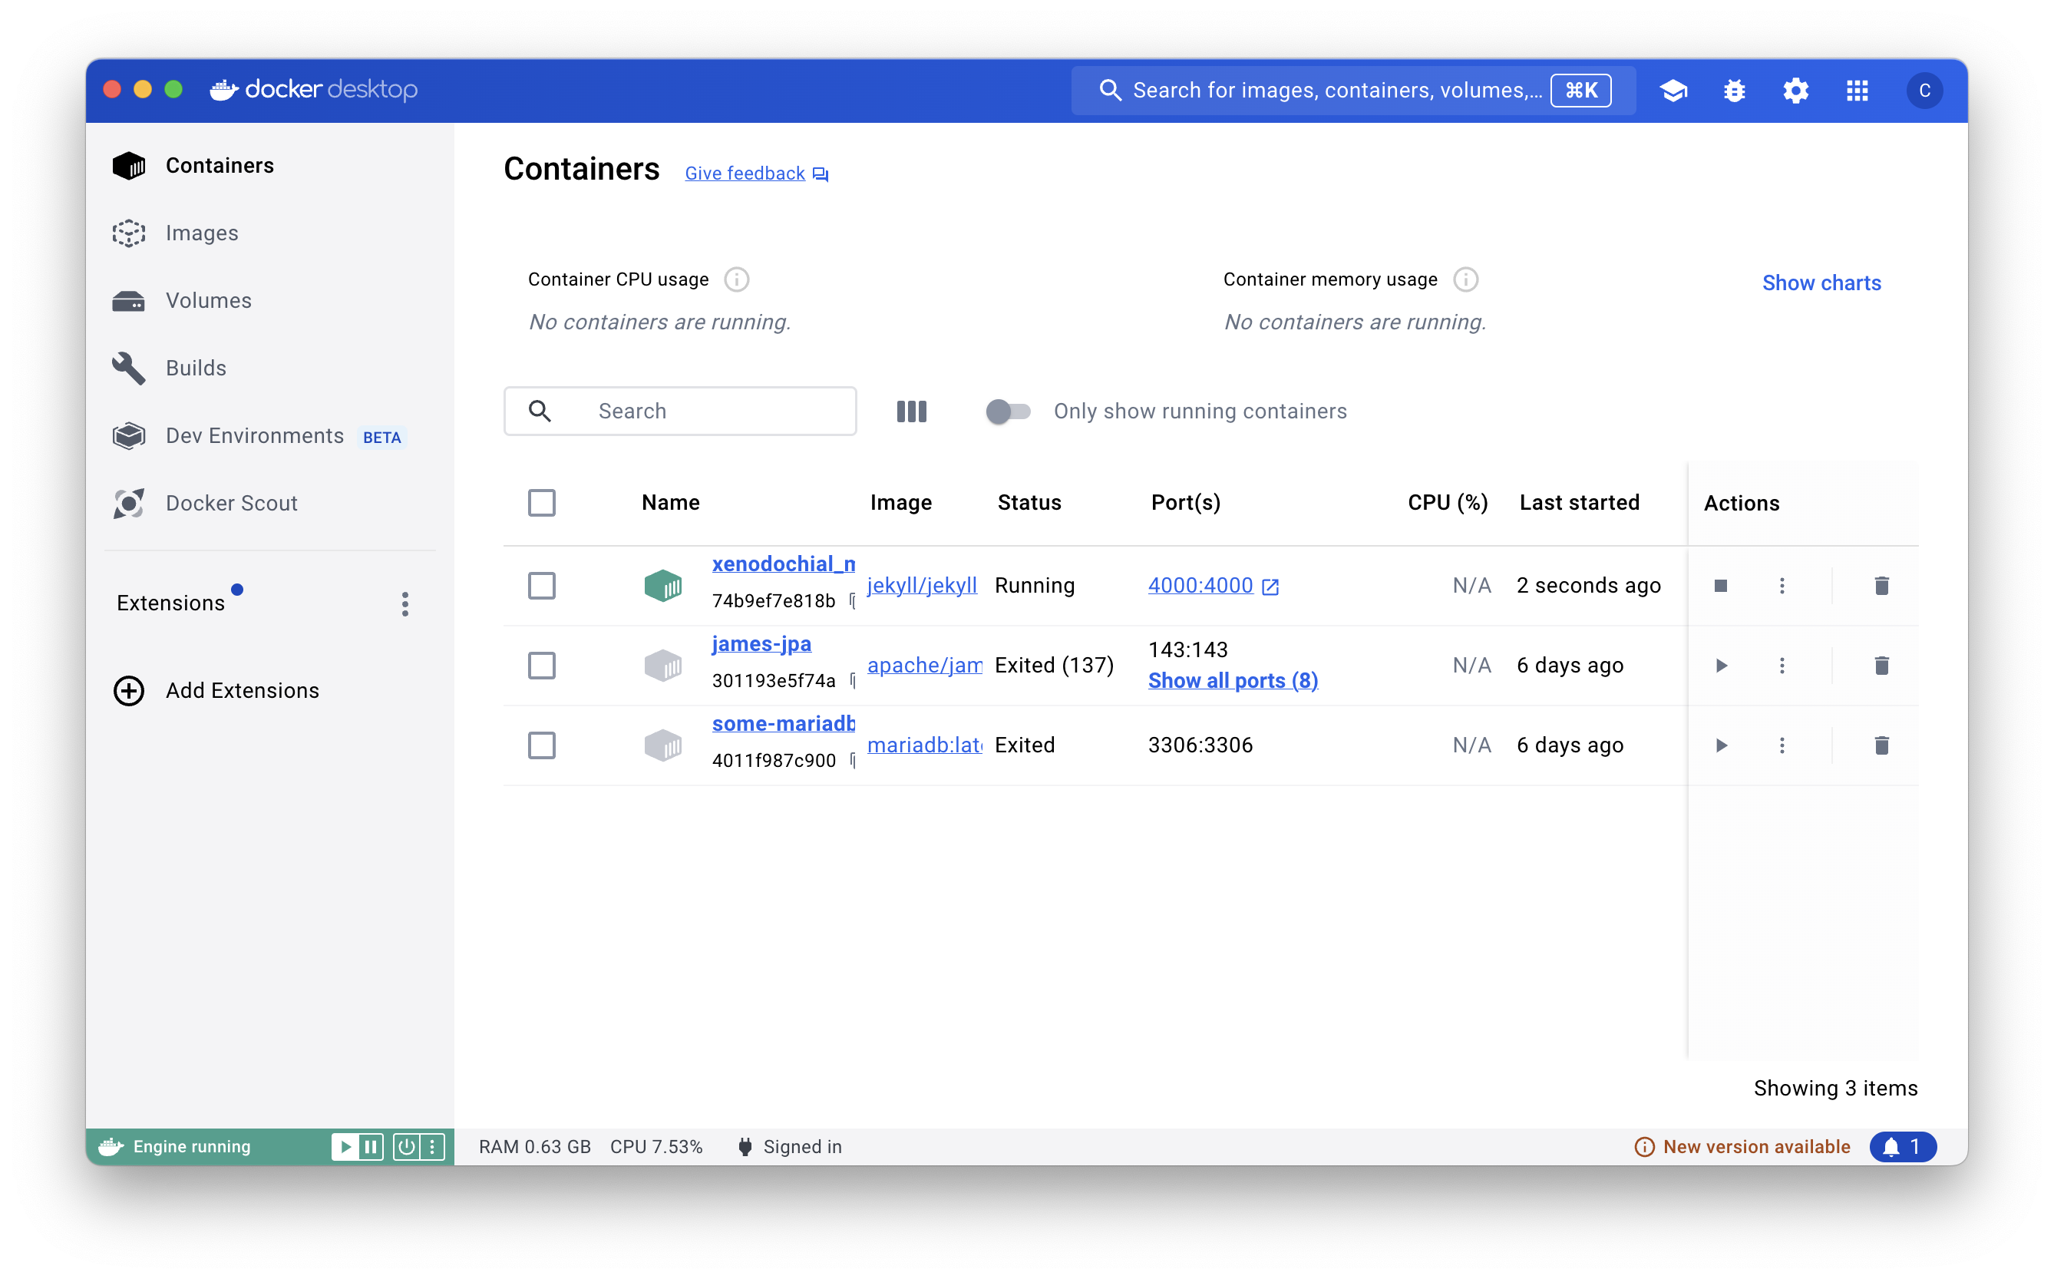The height and width of the screenshot is (1279, 2054).
Task: Focus the containers Search field
Action: pyautogui.click(x=680, y=411)
